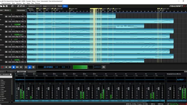Image resolution: width=187 pixels, height=105 pixels.
Task: Open a project with the folder icon
Action: (x=1, y=6)
